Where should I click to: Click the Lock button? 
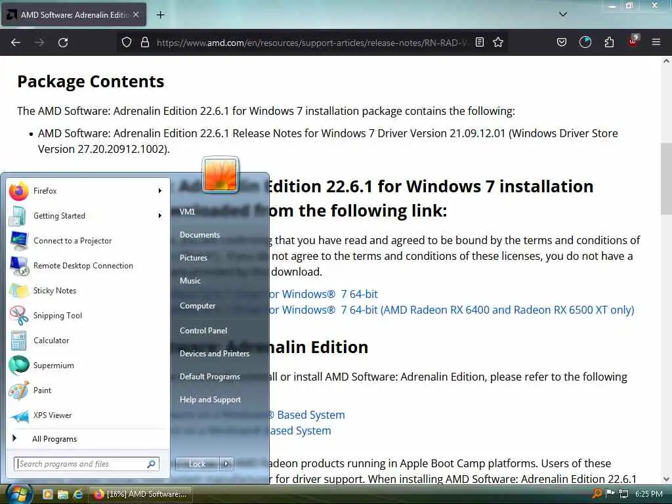197,464
